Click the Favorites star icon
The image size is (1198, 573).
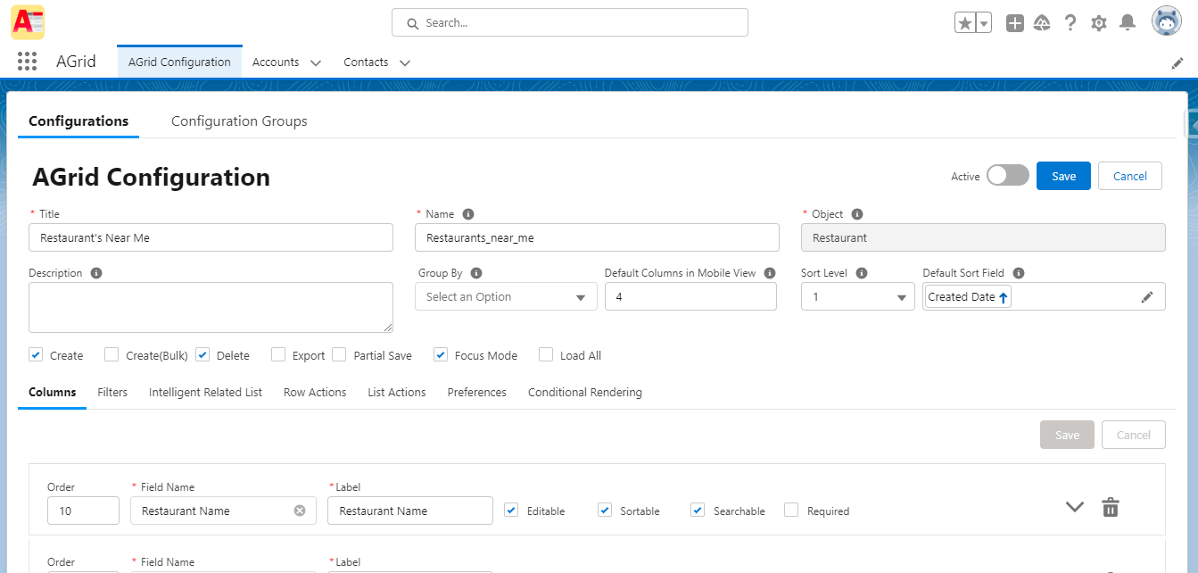coord(965,23)
